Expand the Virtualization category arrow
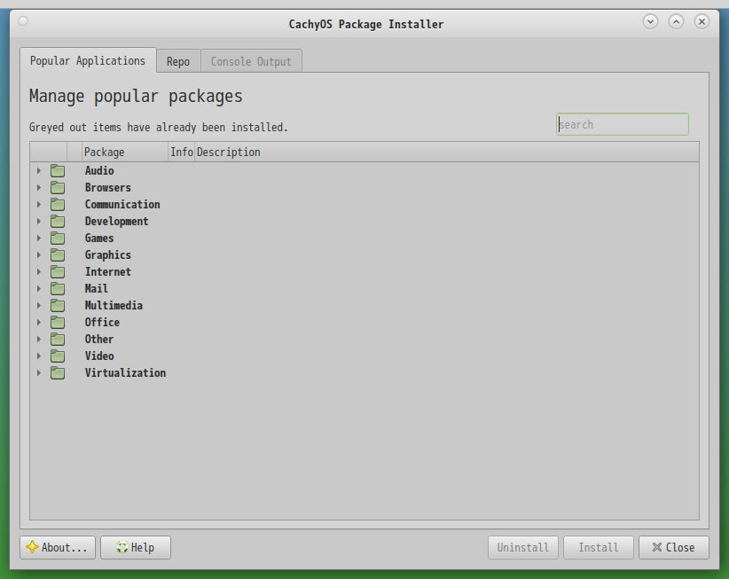 click(x=39, y=373)
